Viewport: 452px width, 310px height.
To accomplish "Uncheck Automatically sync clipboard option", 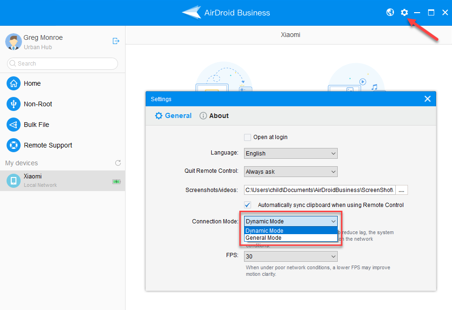I will (x=247, y=205).
